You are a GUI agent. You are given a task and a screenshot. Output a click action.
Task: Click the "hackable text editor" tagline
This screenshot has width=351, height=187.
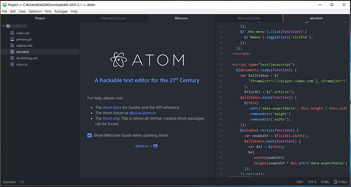point(147,80)
